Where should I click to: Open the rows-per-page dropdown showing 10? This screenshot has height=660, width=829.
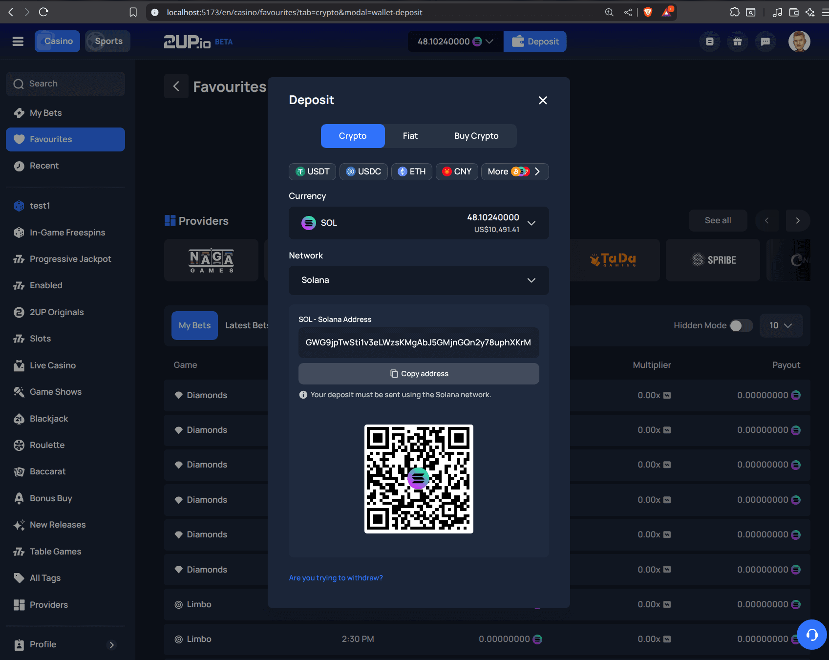pyautogui.click(x=780, y=325)
